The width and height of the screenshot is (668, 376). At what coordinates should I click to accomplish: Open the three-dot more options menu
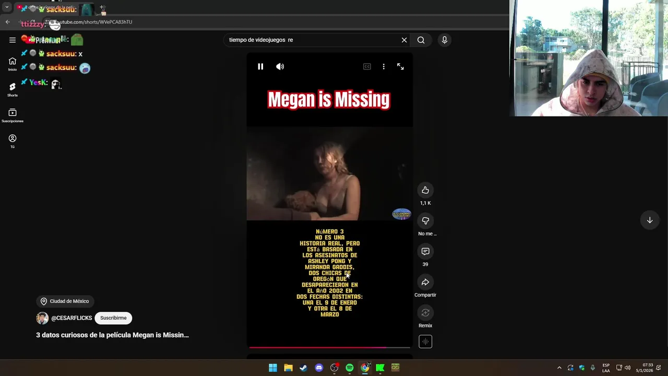(384, 67)
